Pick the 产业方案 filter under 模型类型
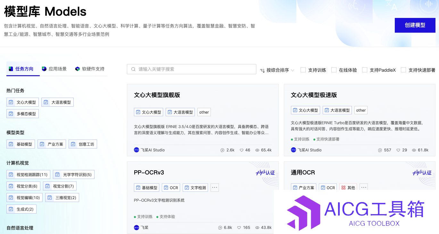The width and height of the screenshot is (439, 234). [x=52, y=144]
